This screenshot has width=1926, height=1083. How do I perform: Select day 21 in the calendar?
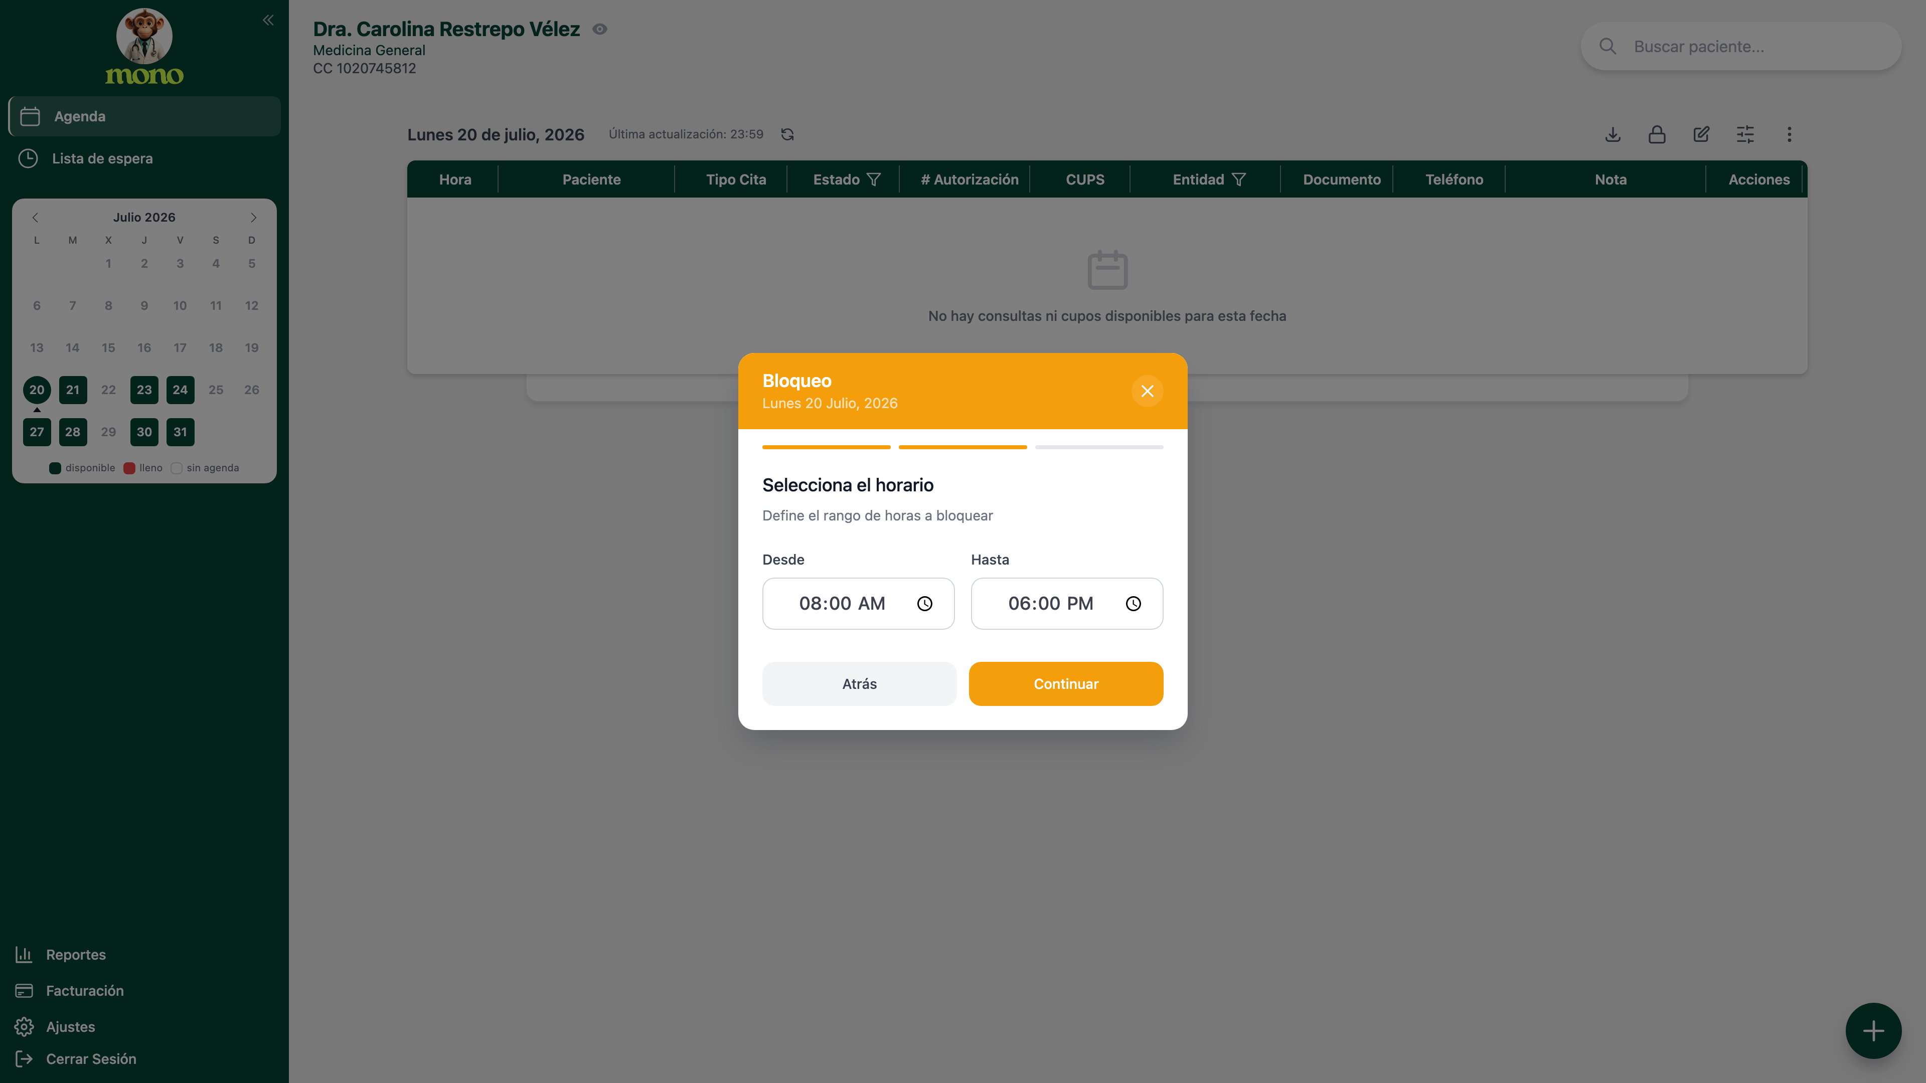point(73,390)
